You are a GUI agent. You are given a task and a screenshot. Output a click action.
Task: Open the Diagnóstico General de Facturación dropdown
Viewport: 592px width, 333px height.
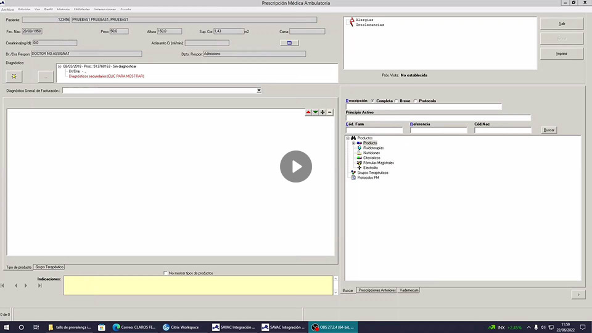tap(259, 91)
